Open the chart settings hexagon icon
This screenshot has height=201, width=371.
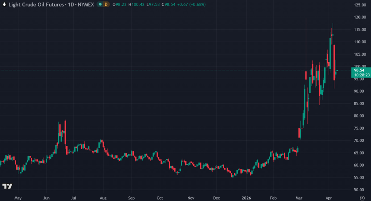362,198
